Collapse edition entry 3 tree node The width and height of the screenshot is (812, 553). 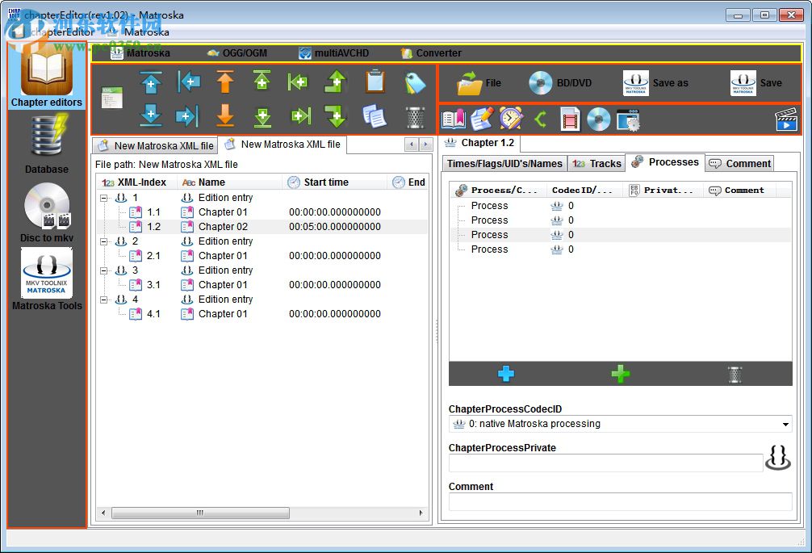[104, 270]
